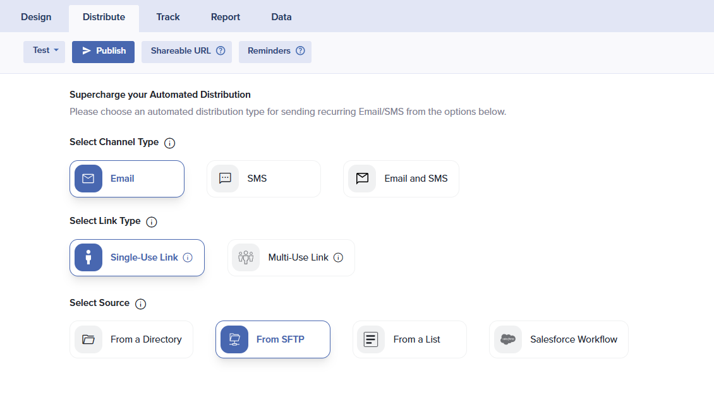The height and width of the screenshot is (412, 714).
Task: Click the help icon on Reminders
Action: point(300,51)
